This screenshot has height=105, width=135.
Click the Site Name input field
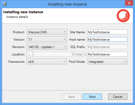(107, 32)
